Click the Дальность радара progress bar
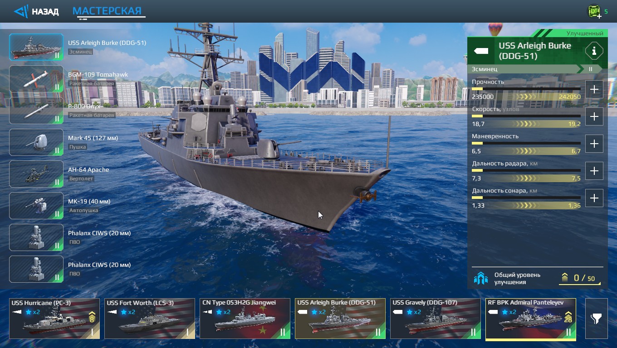 (526, 170)
